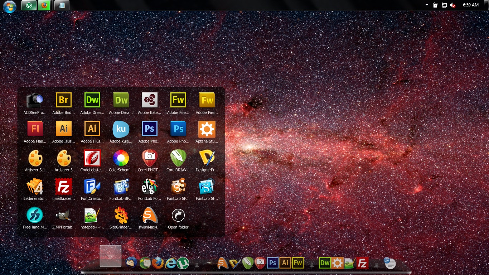Launch Firefox from the dock
Viewport: 489px width, 275px height.
(158, 263)
